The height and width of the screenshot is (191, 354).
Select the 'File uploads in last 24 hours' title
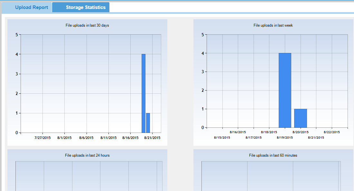coord(87,155)
